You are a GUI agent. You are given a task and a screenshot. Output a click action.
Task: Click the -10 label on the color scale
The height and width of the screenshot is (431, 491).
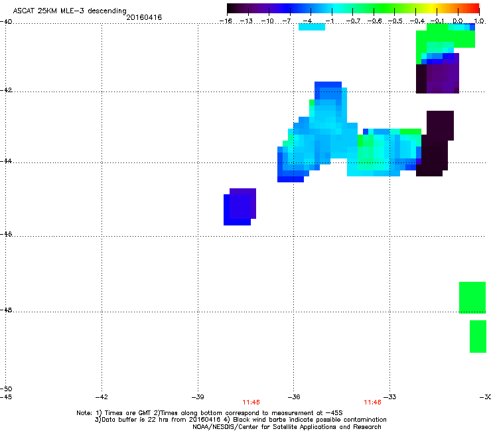coord(267,21)
